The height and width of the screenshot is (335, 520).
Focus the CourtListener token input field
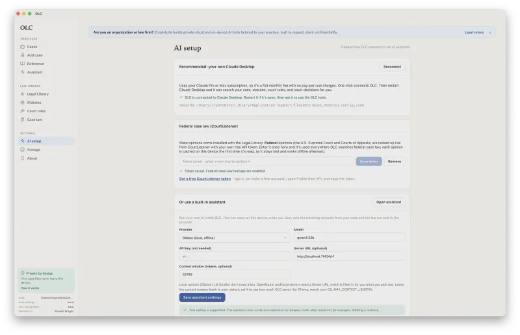(266, 162)
